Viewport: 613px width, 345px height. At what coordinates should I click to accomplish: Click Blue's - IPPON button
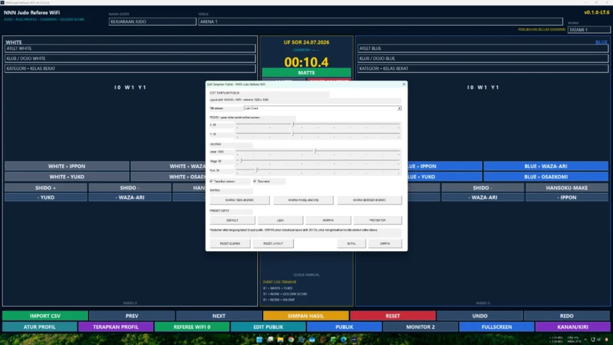[x=567, y=197]
